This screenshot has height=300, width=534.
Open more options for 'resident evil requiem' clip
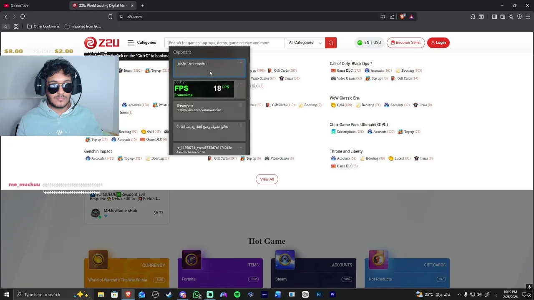[240, 63]
